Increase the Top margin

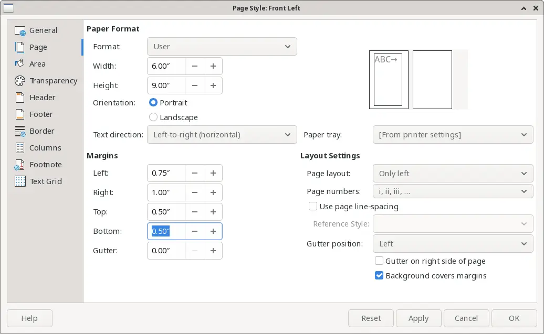(213, 212)
